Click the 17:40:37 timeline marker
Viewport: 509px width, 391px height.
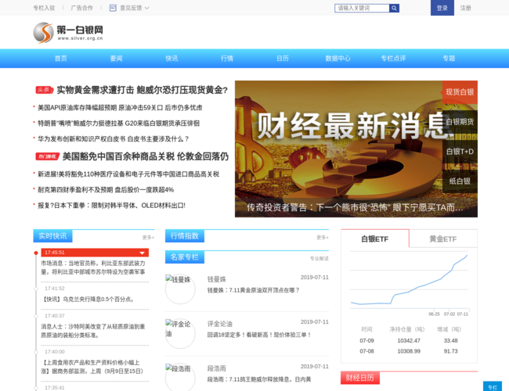36,316
